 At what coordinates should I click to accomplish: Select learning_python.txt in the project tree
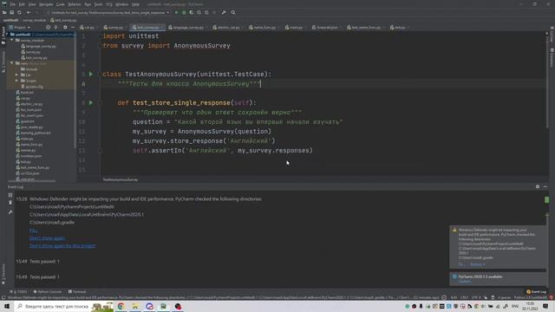(34, 133)
